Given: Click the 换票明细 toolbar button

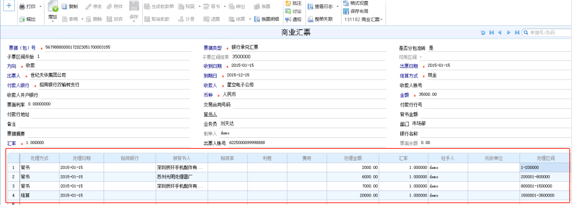Looking at the screenshot, I should (267, 19).
